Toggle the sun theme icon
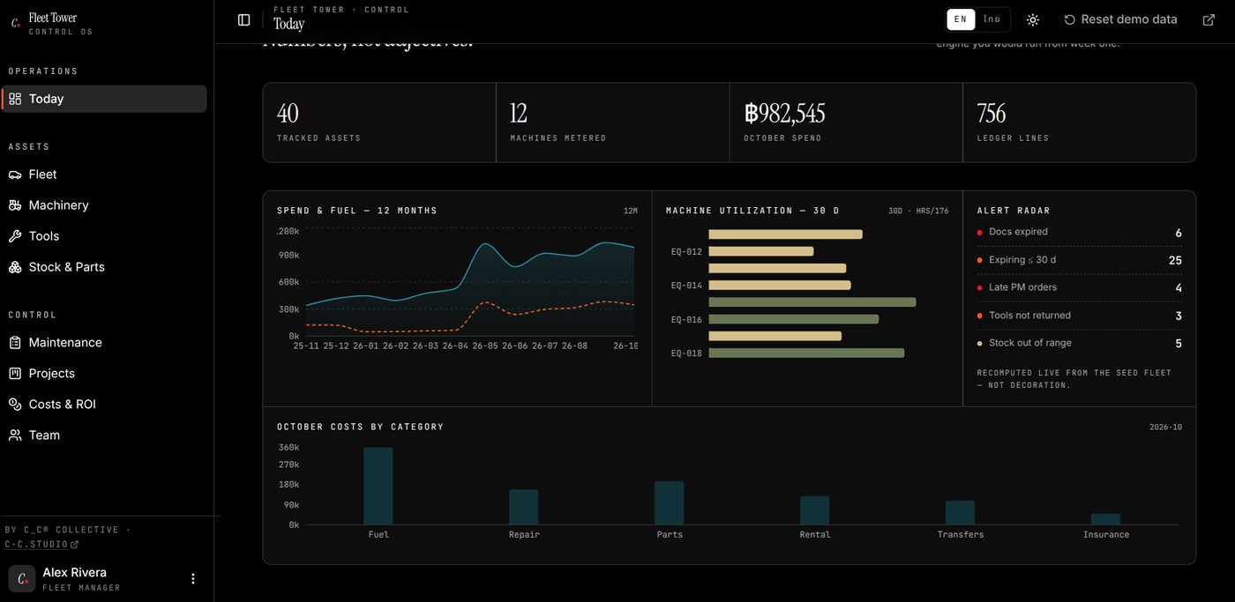The width and height of the screenshot is (1235, 602). click(x=1033, y=19)
